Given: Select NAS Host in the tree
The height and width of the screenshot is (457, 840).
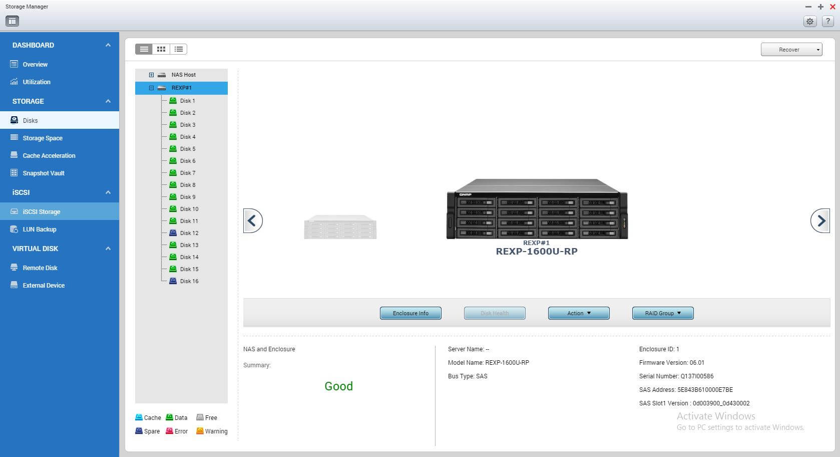Looking at the screenshot, I should 181,75.
